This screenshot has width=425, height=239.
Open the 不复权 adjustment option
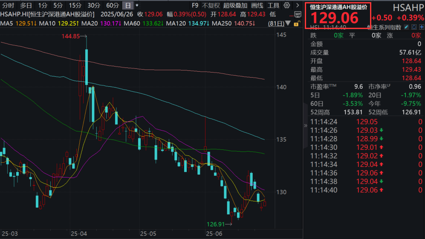pyautogui.click(x=211, y=6)
